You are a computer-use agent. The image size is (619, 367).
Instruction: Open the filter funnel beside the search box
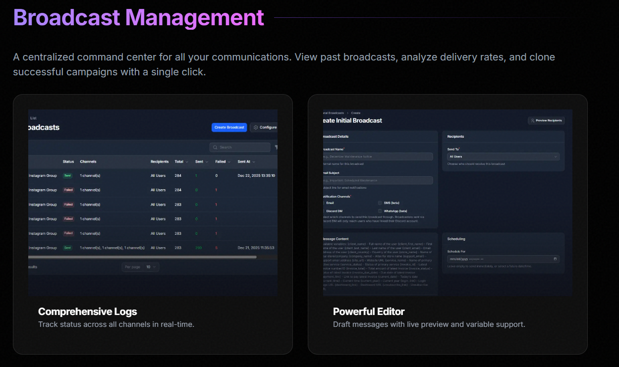(276, 147)
